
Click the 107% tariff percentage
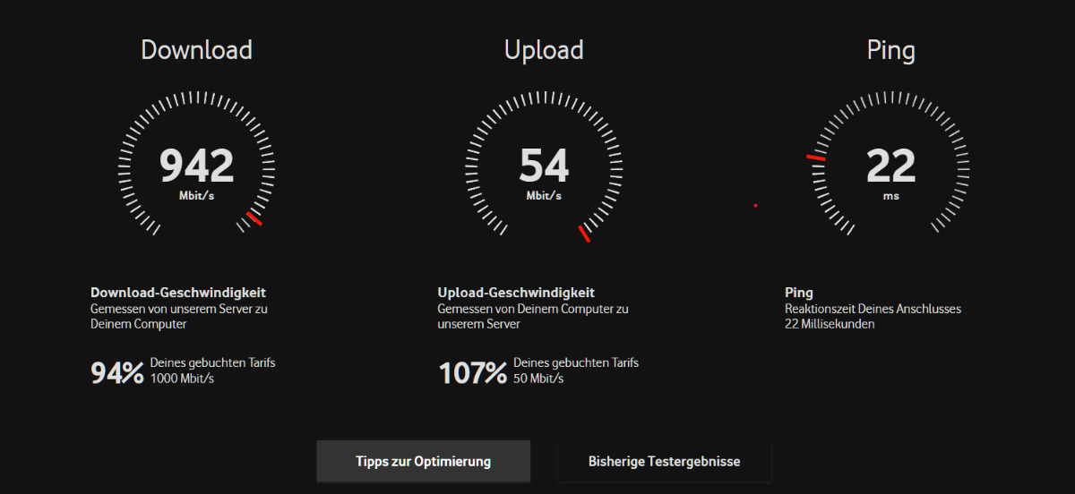point(473,373)
